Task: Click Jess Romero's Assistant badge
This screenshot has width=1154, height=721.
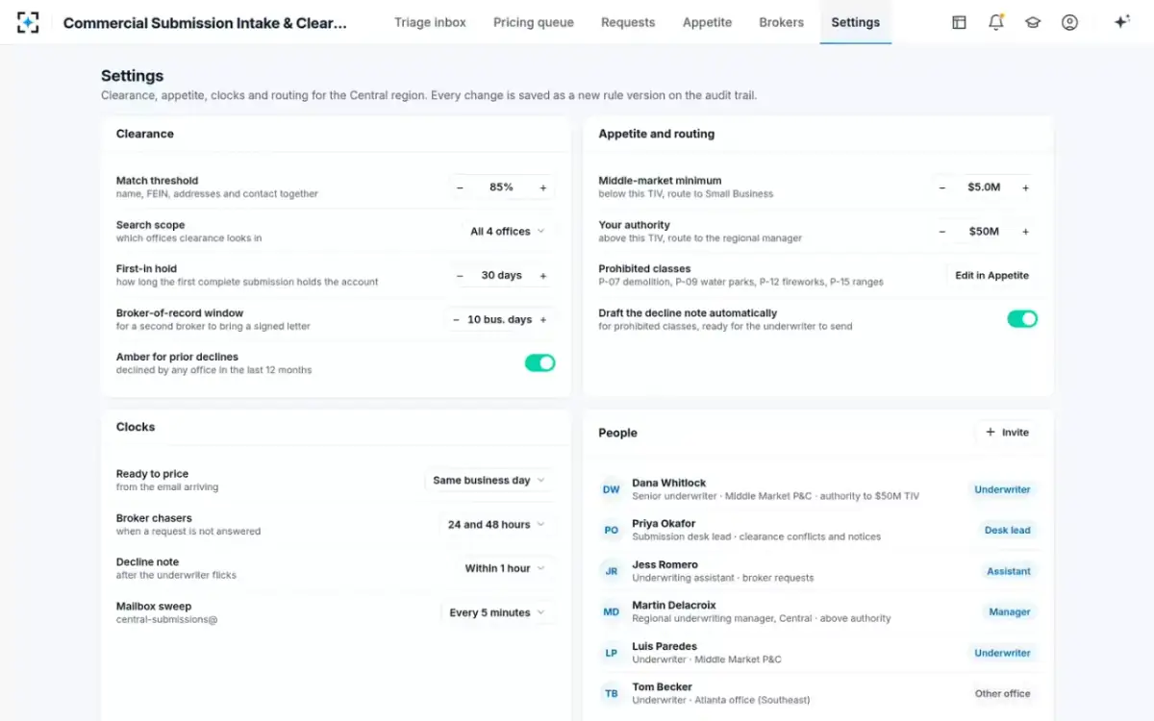Action: [x=1008, y=571]
